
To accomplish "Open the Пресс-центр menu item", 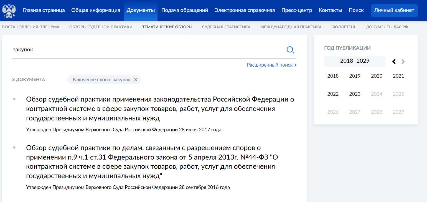I will pyautogui.click(x=296, y=10).
